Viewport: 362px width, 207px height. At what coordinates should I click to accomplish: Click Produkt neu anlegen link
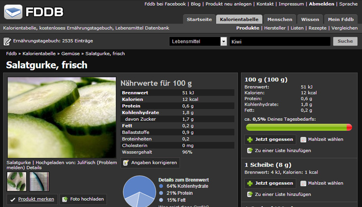coord(229,4)
